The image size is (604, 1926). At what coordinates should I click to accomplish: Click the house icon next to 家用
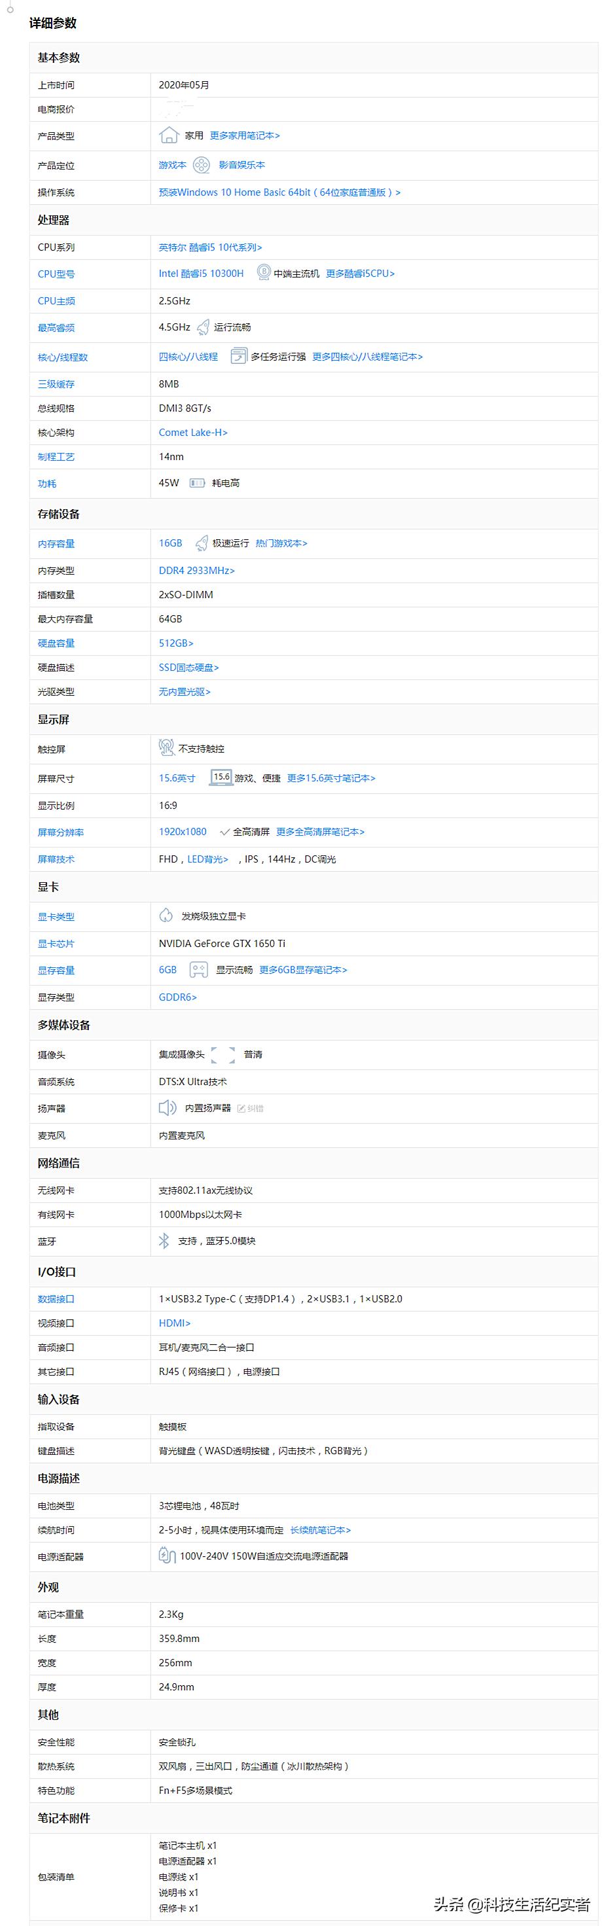[x=169, y=135]
